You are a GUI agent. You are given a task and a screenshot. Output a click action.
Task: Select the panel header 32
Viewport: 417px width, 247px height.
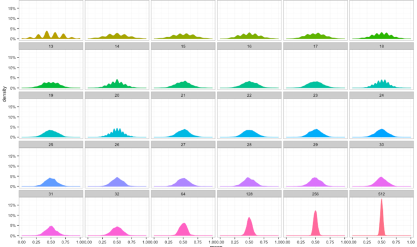pos(117,194)
